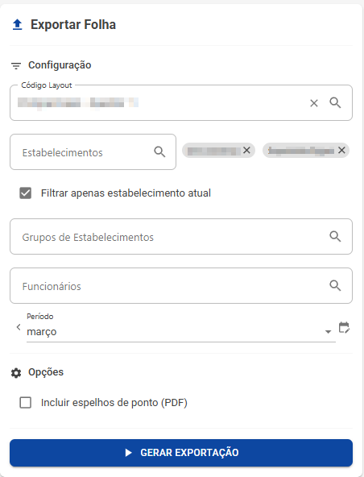
Task: Focus the Estabelecimentos input field
Action: coord(93,151)
